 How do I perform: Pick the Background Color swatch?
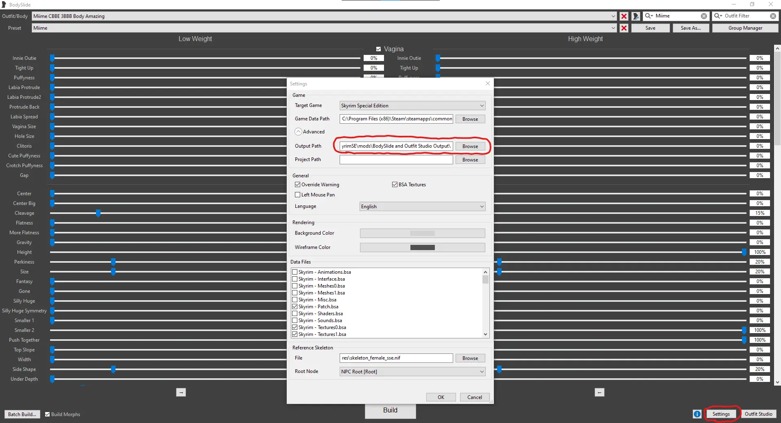422,233
